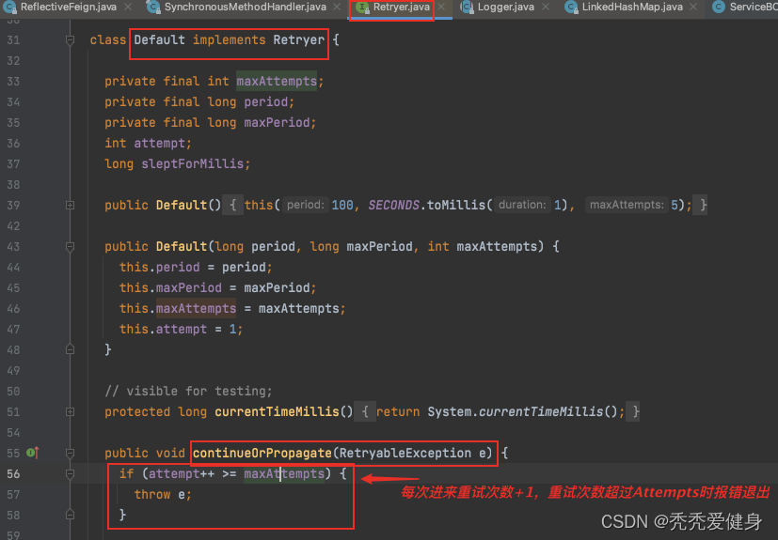
Task: Close the LinkedHashMap.java tab
Action: pyautogui.click(x=693, y=7)
